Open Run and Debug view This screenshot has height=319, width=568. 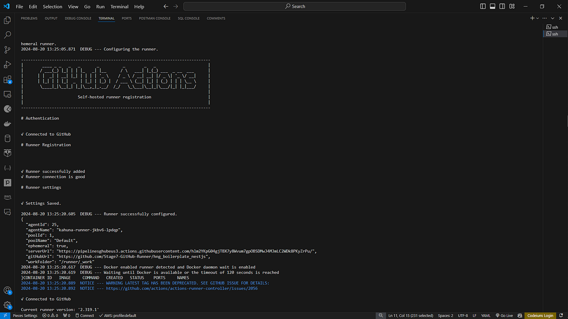tap(7, 64)
